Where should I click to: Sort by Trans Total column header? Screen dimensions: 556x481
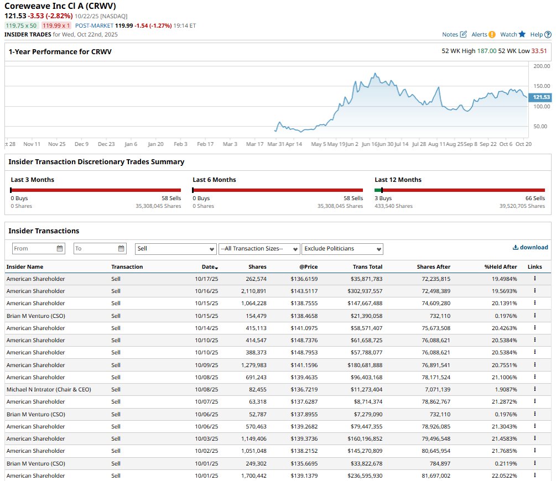[x=367, y=267]
